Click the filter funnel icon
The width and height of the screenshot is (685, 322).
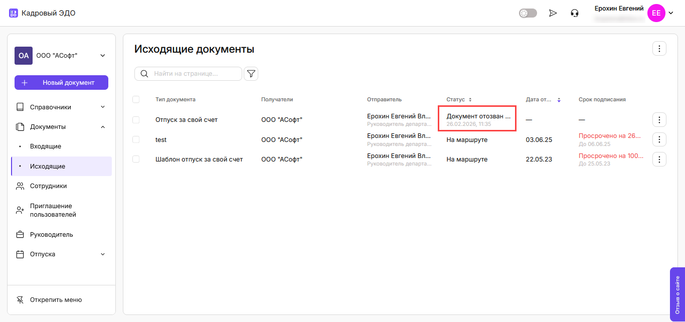[x=251, y=74]
